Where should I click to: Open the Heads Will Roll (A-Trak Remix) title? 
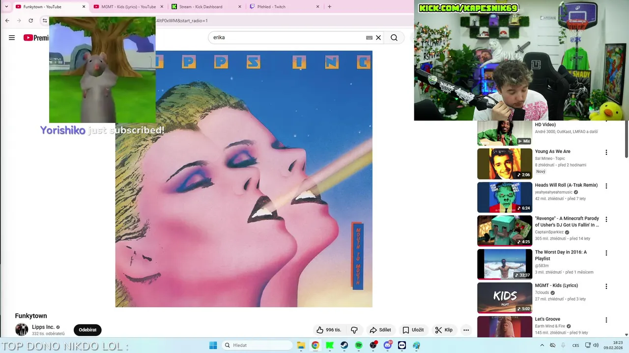(x=566, y=185)
